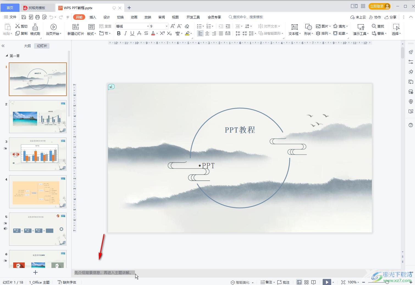415x285 pixels.
Task: Click the Decrease indent icon
Action: [x=221, y=26]
